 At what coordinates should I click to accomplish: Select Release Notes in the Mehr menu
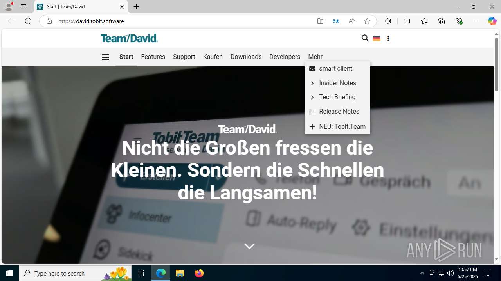337,112
